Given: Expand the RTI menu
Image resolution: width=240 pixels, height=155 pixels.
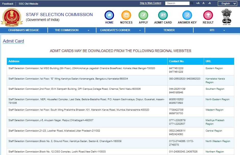Looking at the screenshot, I should point(212,30).
